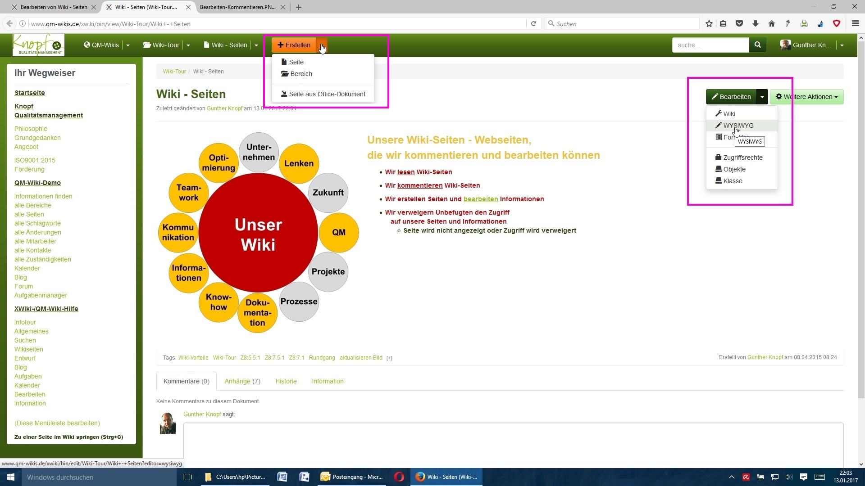Expand Wiki-Tour navigation dropdown arrow
The image size is (865, 486).
point(188,45)
